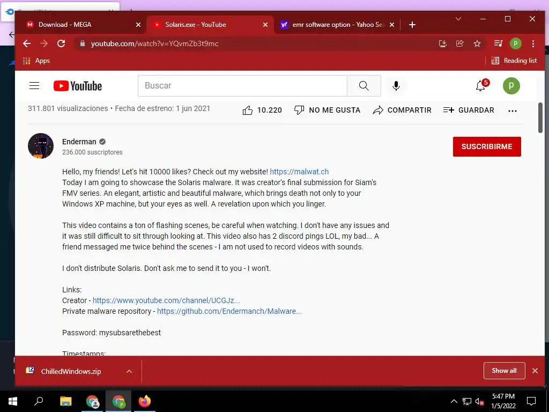
Task: Open Chrome profile avatar
Action: click(515, 43)
